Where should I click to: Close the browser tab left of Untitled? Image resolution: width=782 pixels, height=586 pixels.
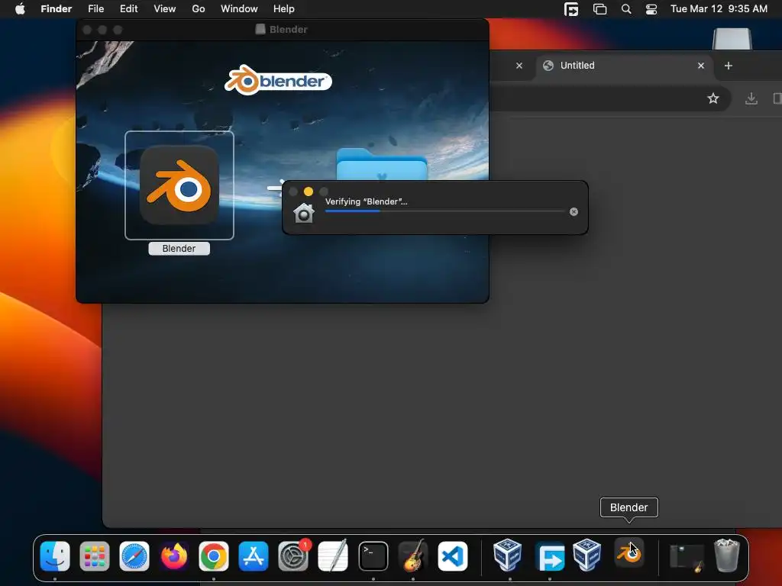tap(519, 66)
